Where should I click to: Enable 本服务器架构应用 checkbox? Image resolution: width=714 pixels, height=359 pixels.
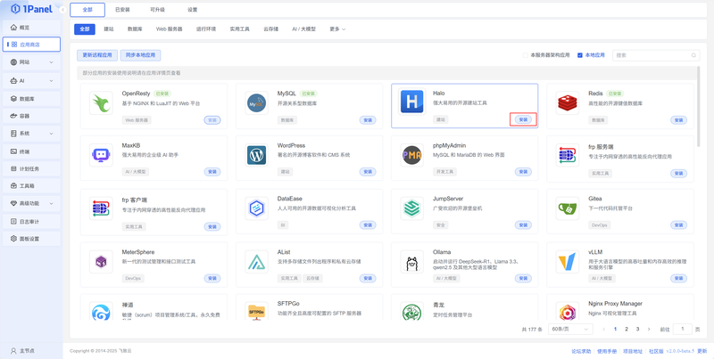[525, 55]
